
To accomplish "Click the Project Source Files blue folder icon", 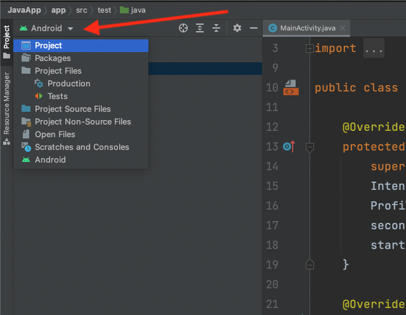I will [x=26, y=109].
